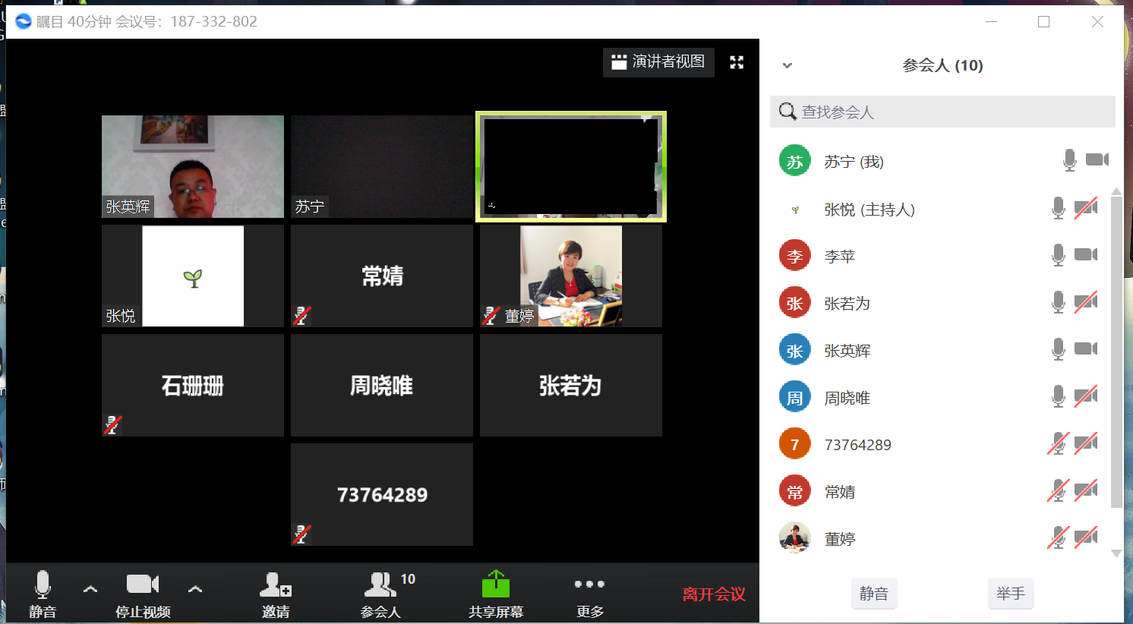
Task: Click the 查找参会人 search field
Action: [x=942, y=112]
